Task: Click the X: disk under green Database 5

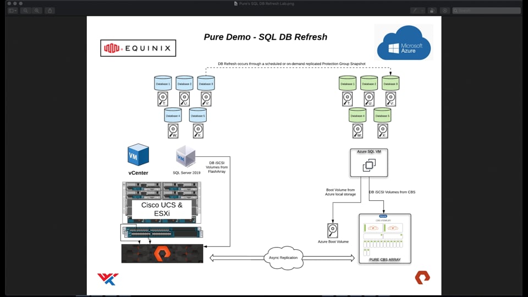Action: coord(383,131)
